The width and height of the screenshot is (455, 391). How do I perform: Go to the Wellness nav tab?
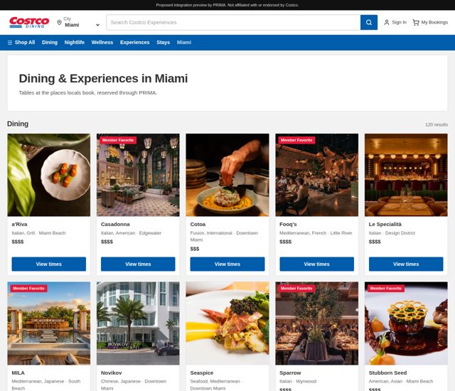[x=102, y=43]
